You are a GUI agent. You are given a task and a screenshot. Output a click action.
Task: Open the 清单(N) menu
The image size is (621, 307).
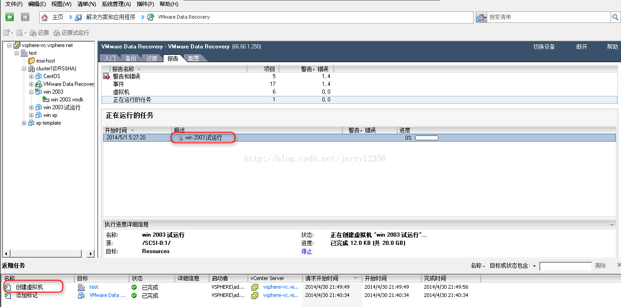87,4
